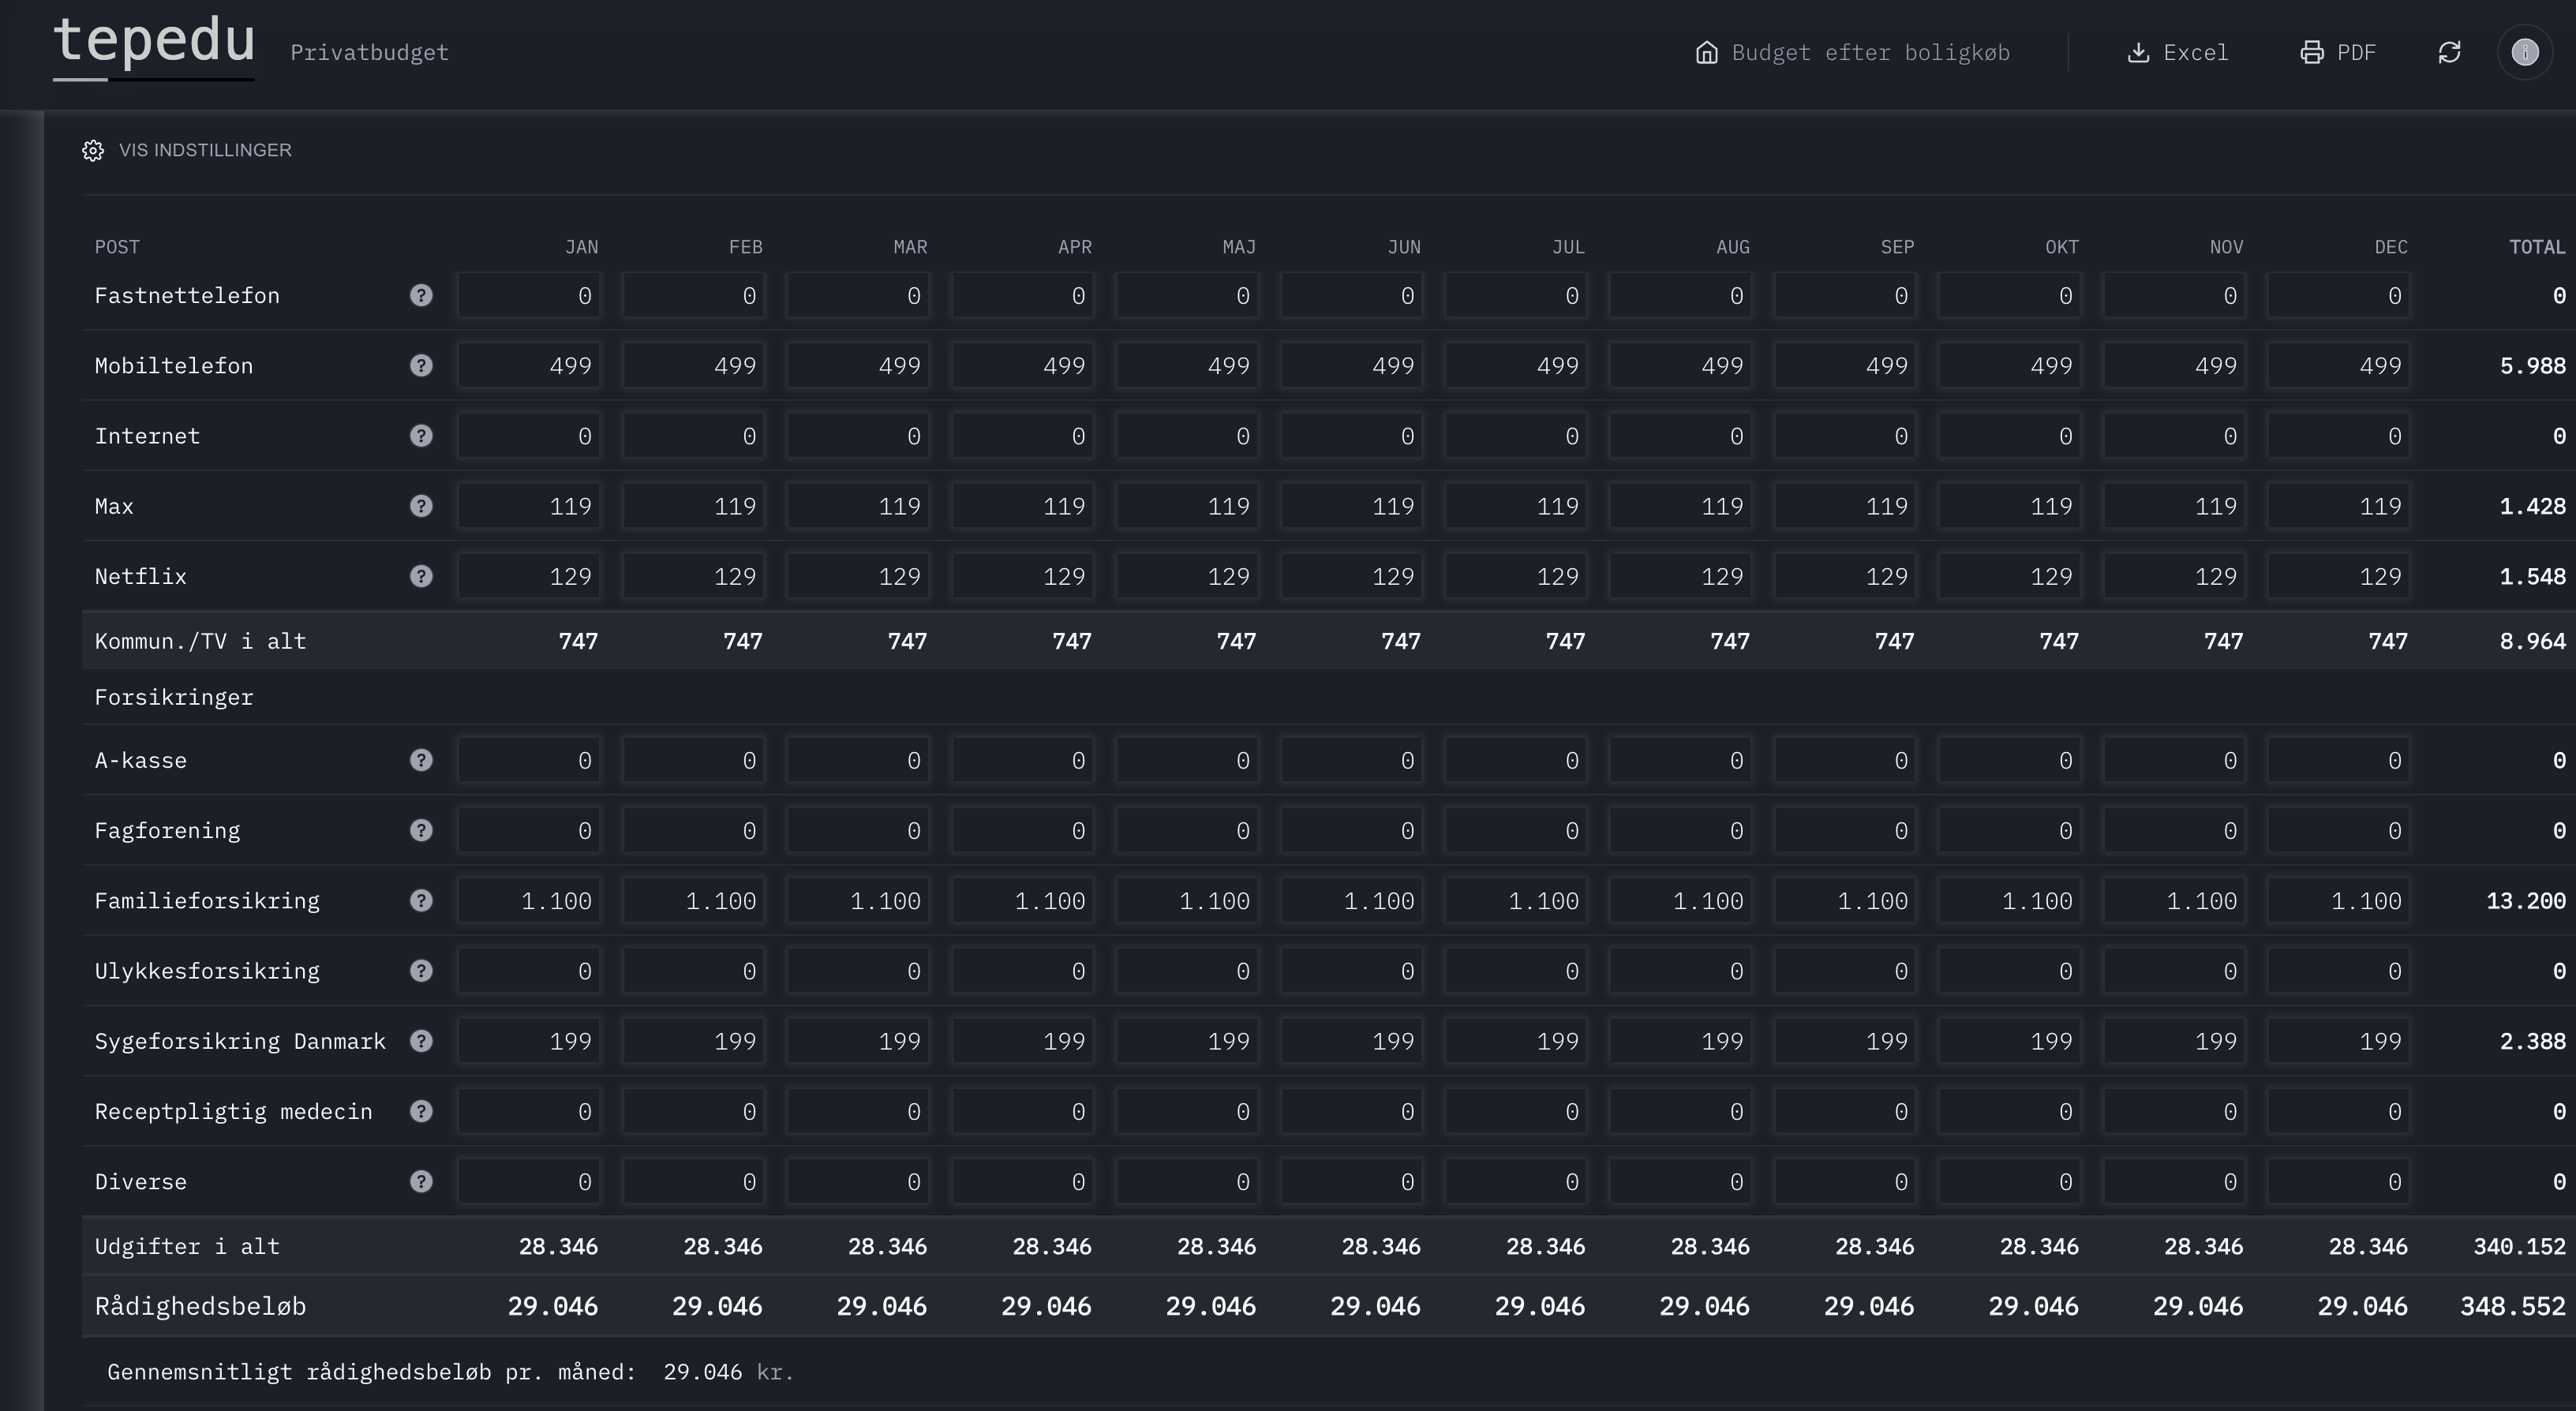
Task: Show help icon for Internet row
Action: [421, 435]
